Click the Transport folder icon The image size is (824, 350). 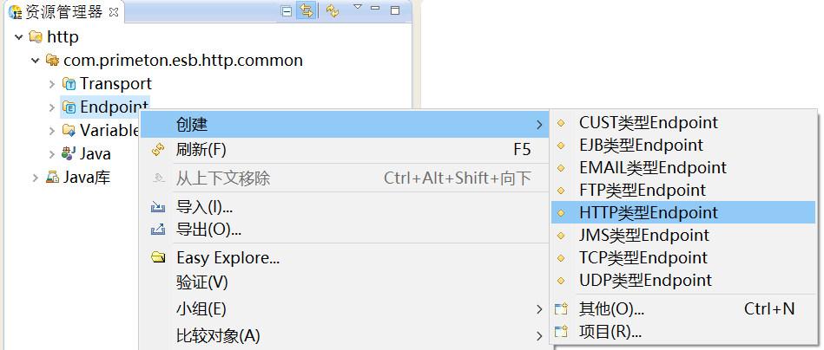(69, 84)
